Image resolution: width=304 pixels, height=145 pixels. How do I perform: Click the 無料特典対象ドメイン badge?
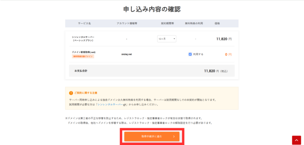pyautogui.click(x=83, y=57)
